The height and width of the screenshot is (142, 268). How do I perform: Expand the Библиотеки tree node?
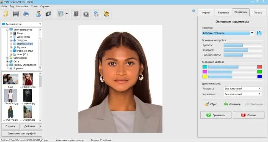[7, 58]
